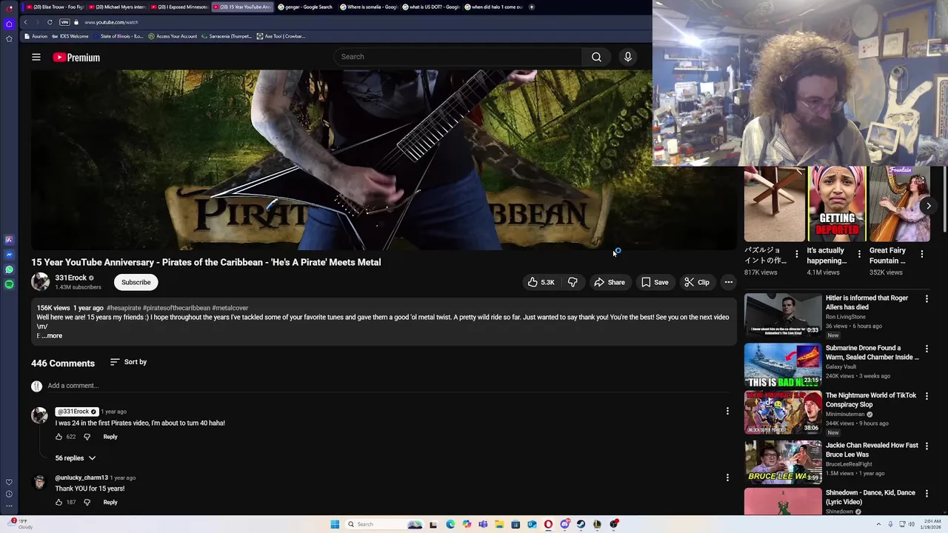Viewport: 948px width, 533px height.
Task: Open the Sort by comments dropdown
Action: [x=128, y=362]
